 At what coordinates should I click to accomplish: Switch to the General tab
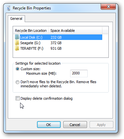[16, 19]
